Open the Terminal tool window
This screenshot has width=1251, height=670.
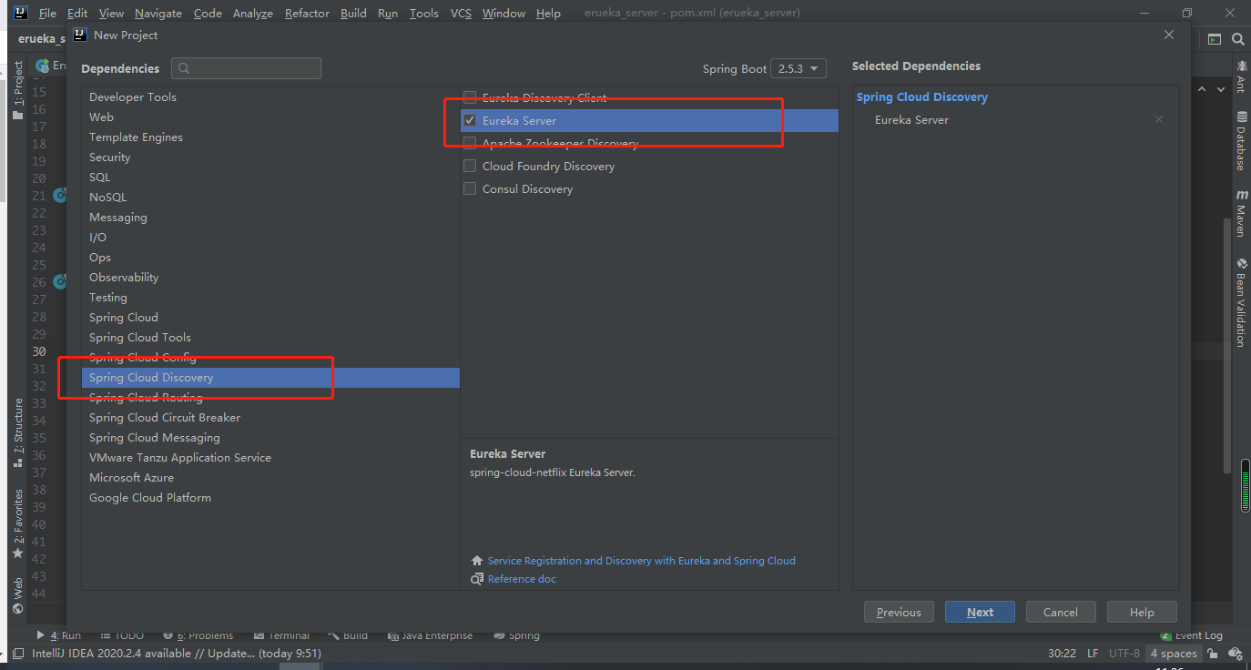click(x=281, y=635)
